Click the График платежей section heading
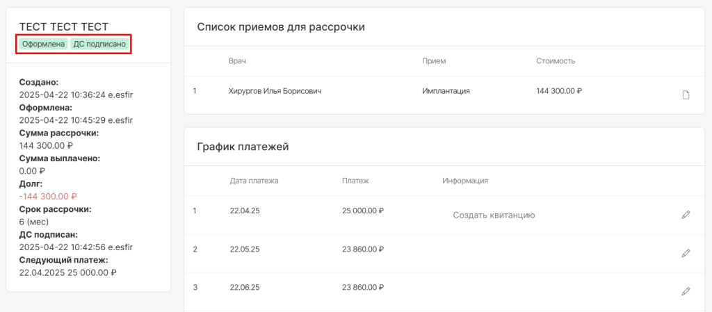Viewport: 712px width, 312px height. tap(243, 147)
